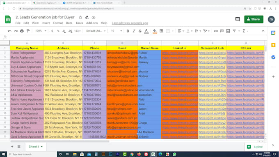Viewport: 279px width, 157px height.
Task: Open the Data menu
Action: [x=69, y=23]
